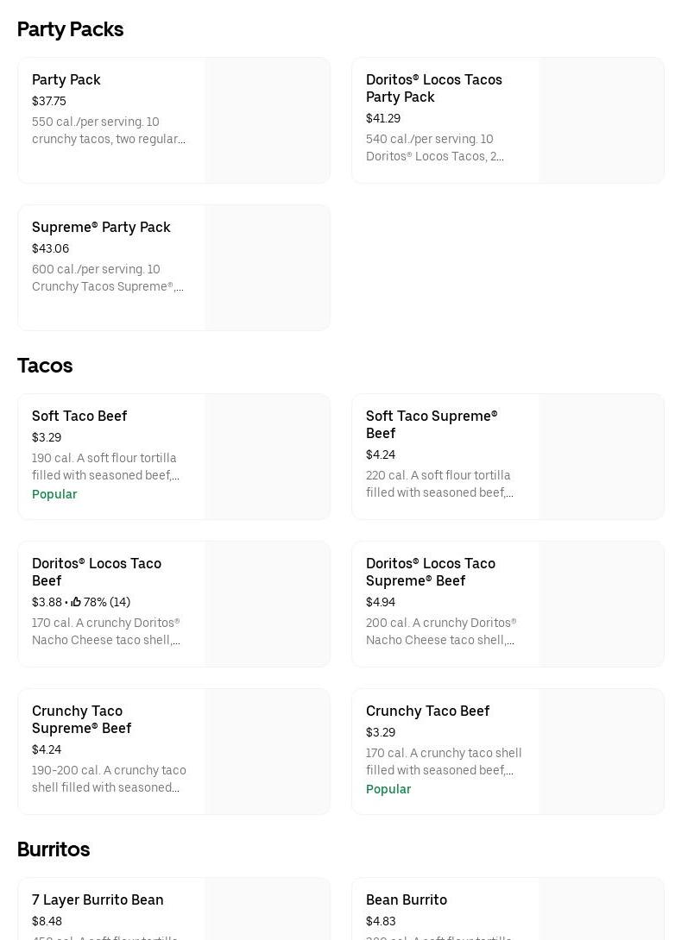Click the Doritos Locos Taco Beef image thumbnail
This screenshot has width=694, height=940.
(x=268, y=604)
